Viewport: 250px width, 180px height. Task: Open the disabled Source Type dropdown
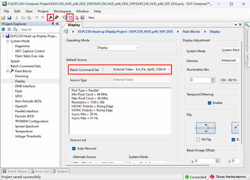click(x=141, y=80)
